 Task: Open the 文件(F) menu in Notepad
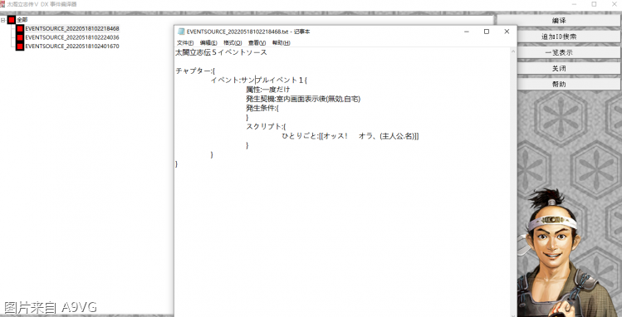click(x=185, y=43)
